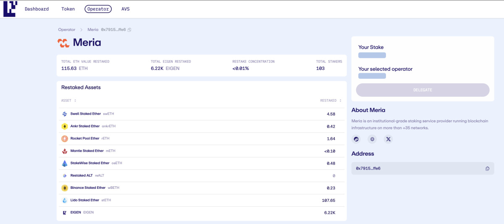Click the Mantle Staked Ether token icon
This screenshot has height=224, width=504.
tap(65, 151)
